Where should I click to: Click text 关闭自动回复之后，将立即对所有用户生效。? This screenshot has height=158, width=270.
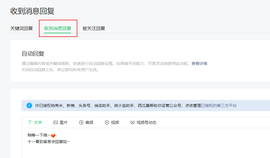pos(60,70)
